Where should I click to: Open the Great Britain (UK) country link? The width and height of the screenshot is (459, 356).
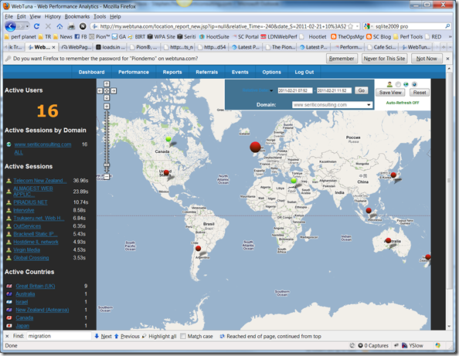pyautogui.click(x=36, y=286)
